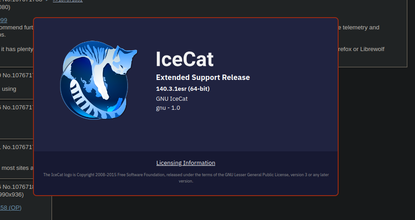Image resolution: width=415 pixels, height=220 pixels.
Task: Click the telemetry and text behind dialog
Action: [x=359, y=28]
